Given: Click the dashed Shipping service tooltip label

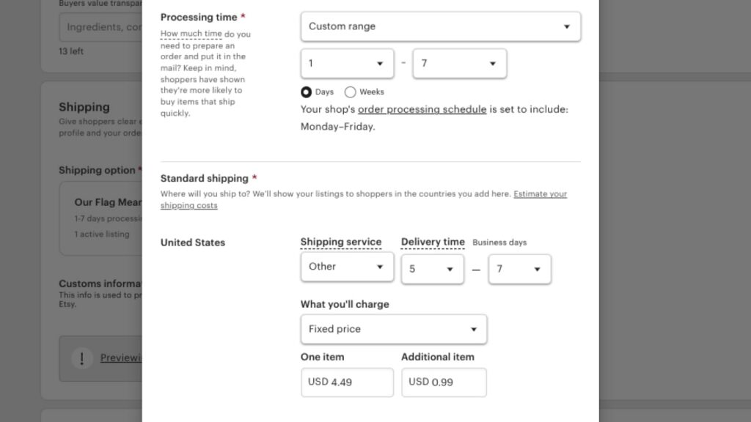Looking at the screenshot, I should [x=341, y=242].
